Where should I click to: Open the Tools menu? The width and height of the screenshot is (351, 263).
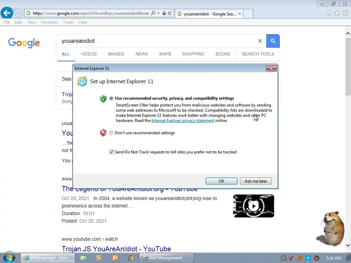coord(68,22)
